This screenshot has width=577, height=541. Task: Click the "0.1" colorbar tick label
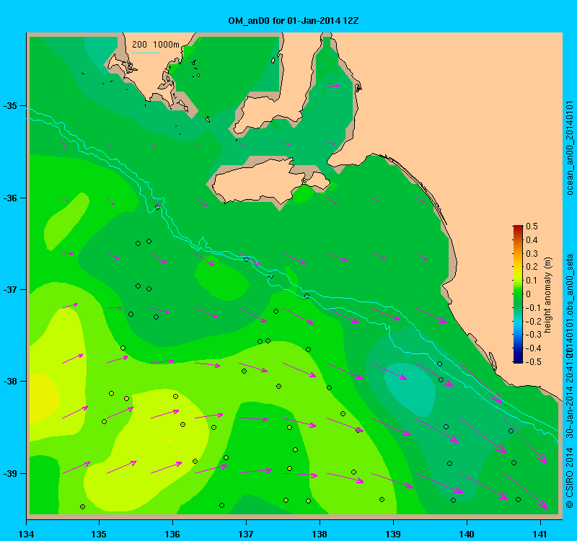(x=532, y=281)
